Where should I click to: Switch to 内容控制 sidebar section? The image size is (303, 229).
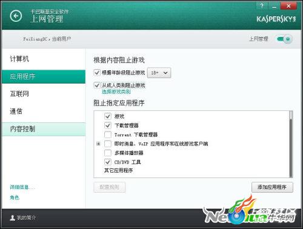pyautogui.click(x=44, y=129)
